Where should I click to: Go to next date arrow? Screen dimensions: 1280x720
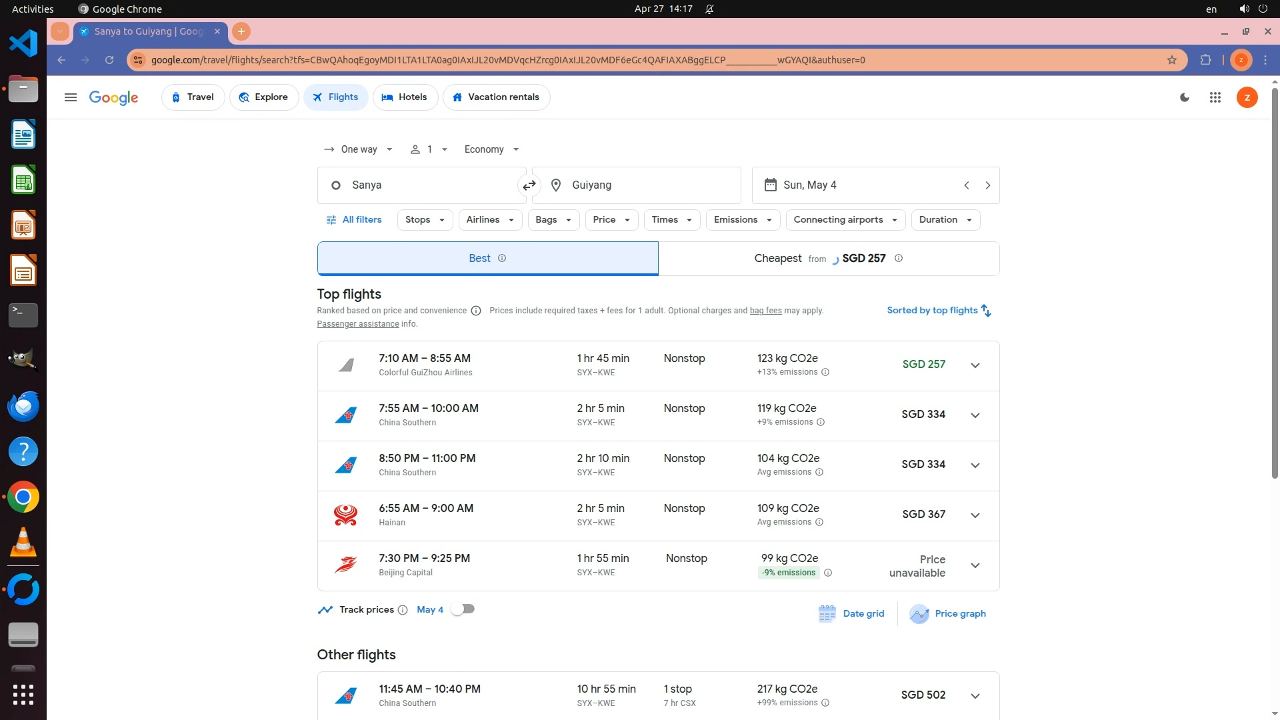click(x=987, y=185)
